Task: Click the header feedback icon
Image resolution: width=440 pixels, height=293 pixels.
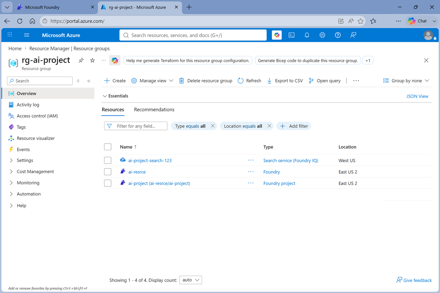Action: point(353,35)
